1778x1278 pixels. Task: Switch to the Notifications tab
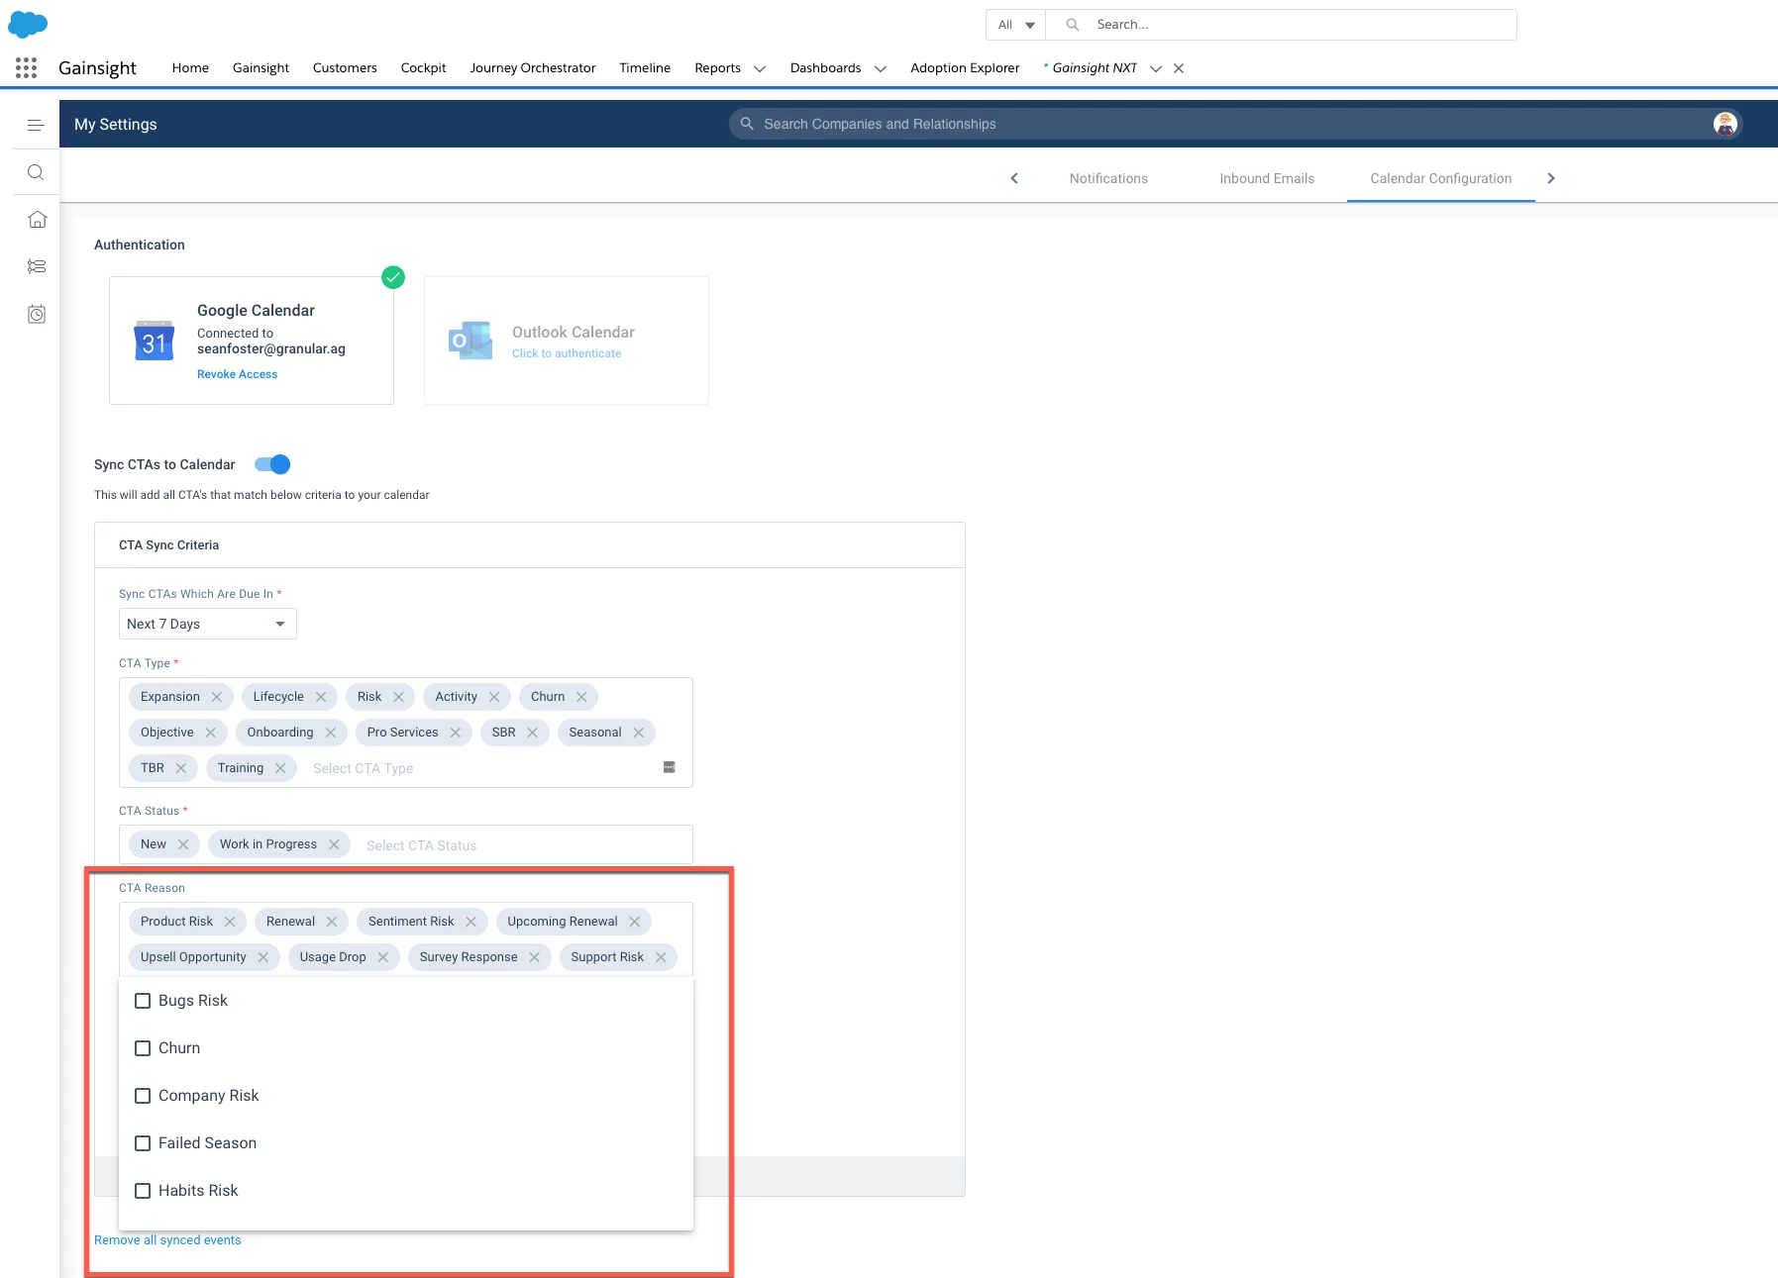(x=1108, y=178)
